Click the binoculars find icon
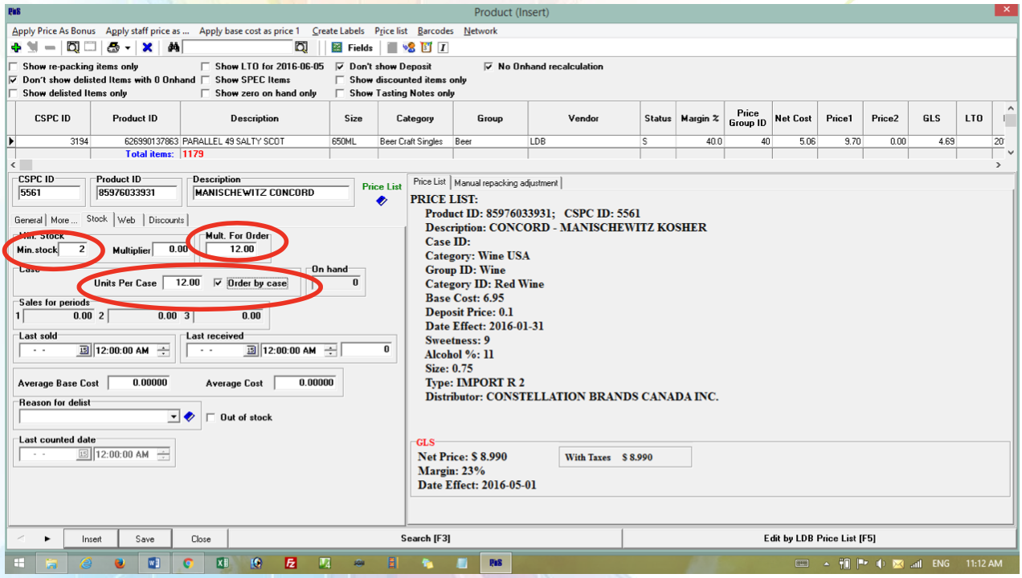This screenshot has height=578, width=1022. click(174, 47)
